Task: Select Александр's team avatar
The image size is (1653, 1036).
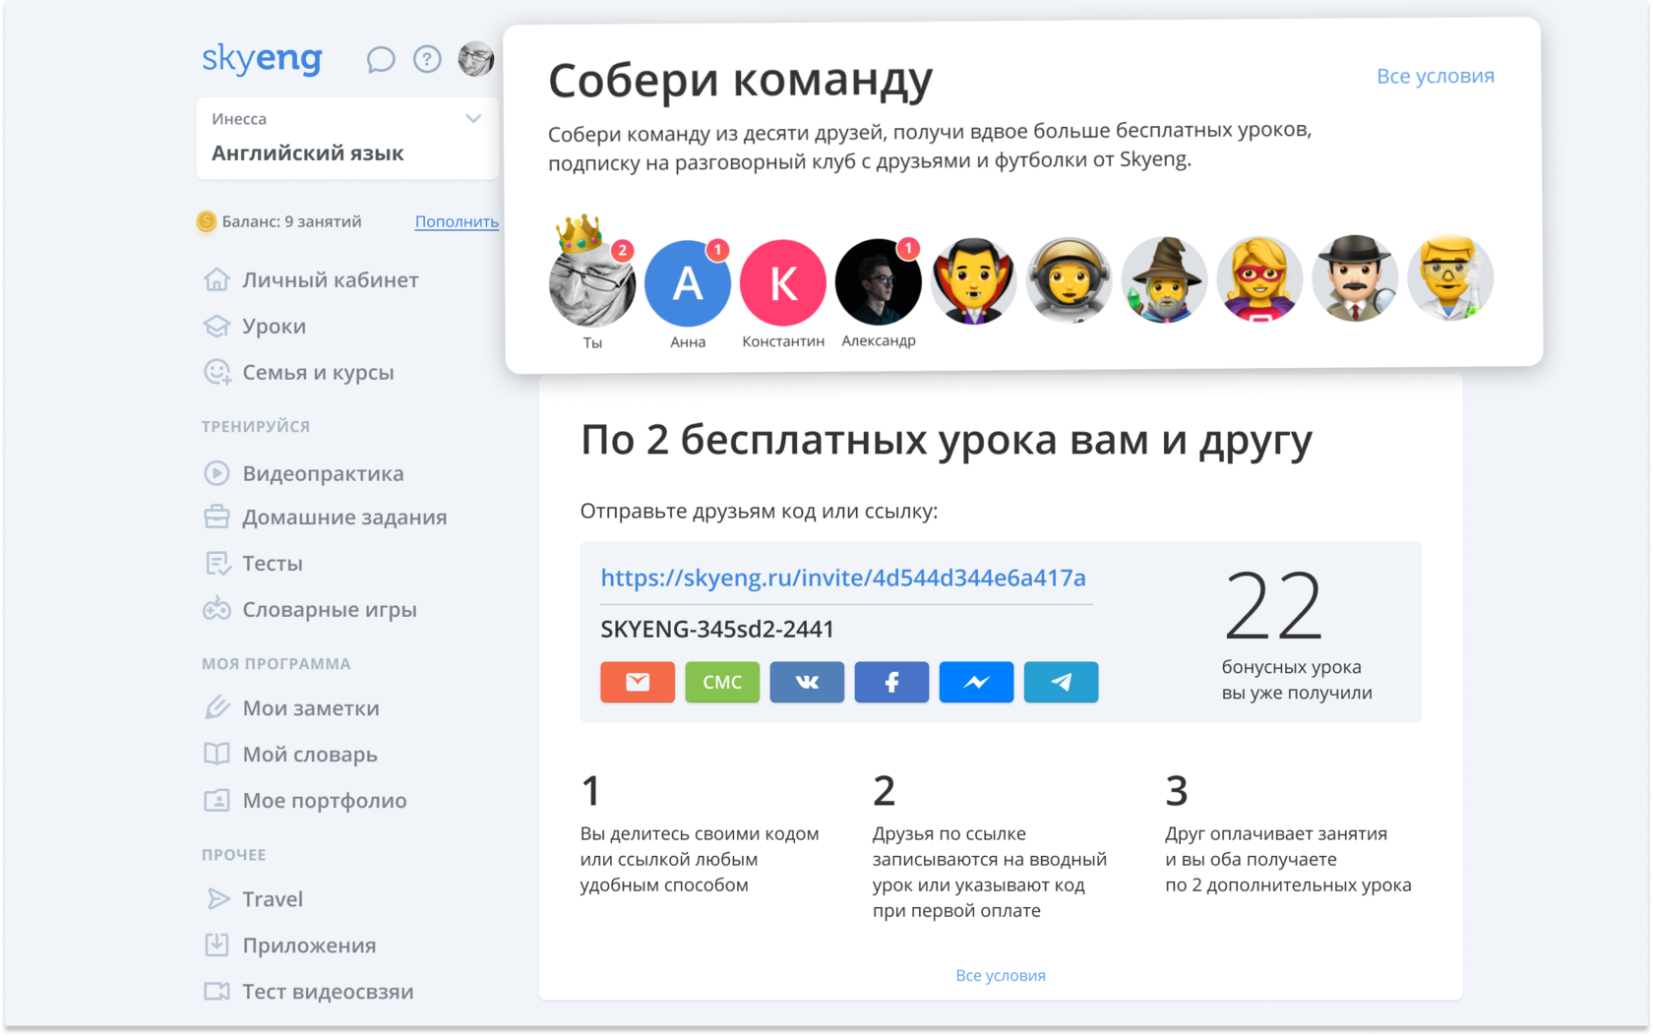Action: pyautogui.click(x=878, y=283)
